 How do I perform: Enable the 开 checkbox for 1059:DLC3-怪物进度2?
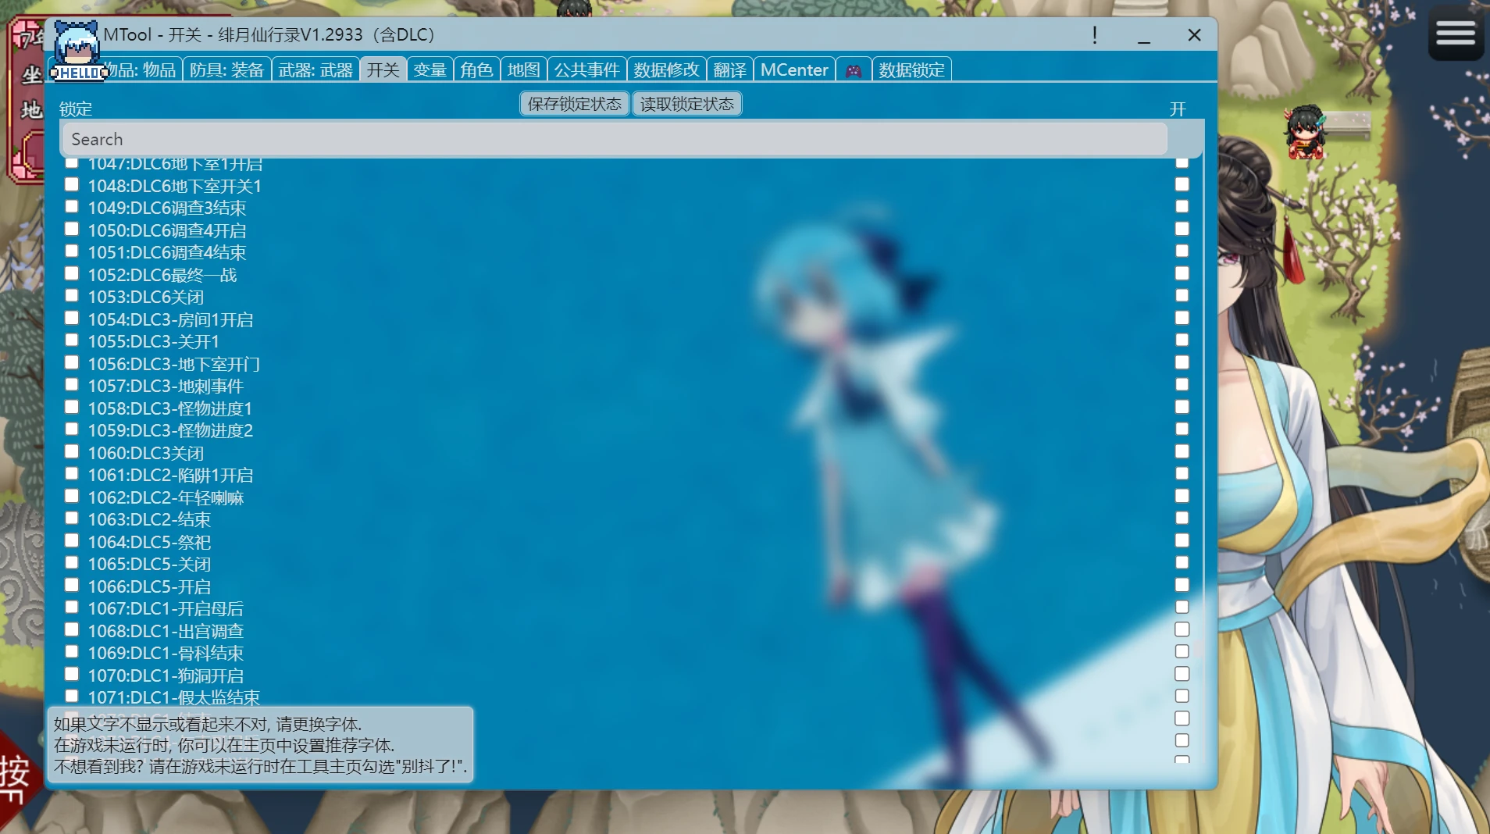point(1182,429)
